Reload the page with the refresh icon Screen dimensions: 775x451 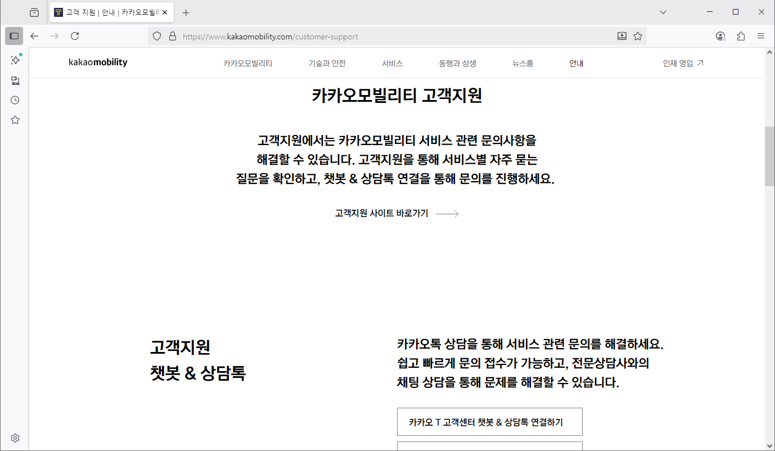coord(75,35)
